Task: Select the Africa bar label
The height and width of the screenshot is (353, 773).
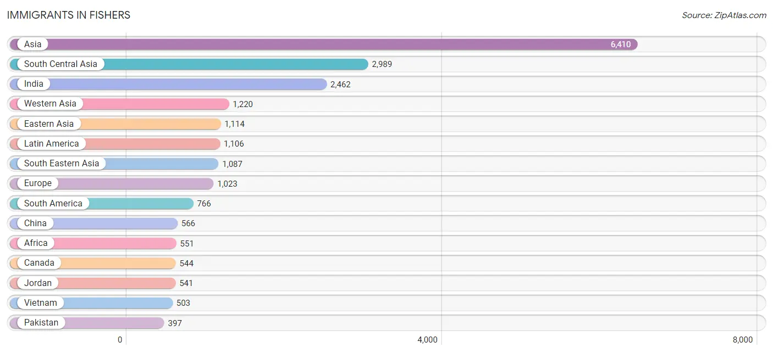Action: (36, 243)
